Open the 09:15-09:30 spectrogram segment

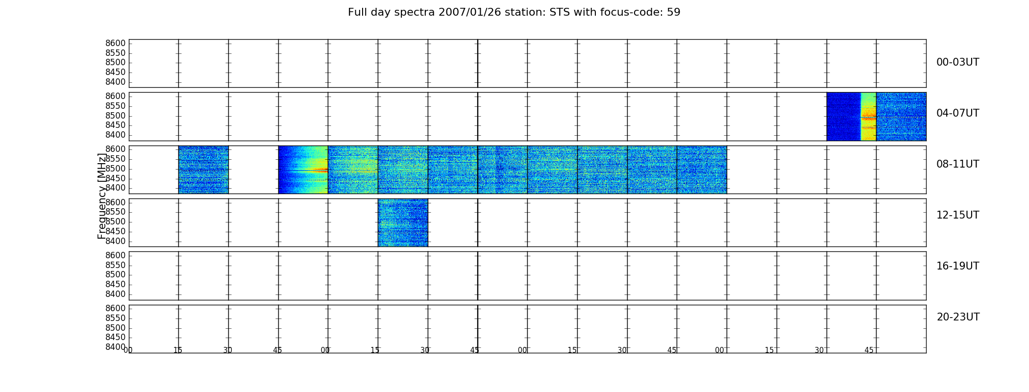click(403, 170)
